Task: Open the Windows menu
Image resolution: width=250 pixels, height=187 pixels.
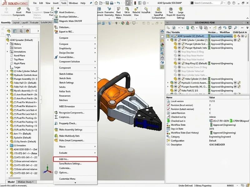Action: (73, 3)
